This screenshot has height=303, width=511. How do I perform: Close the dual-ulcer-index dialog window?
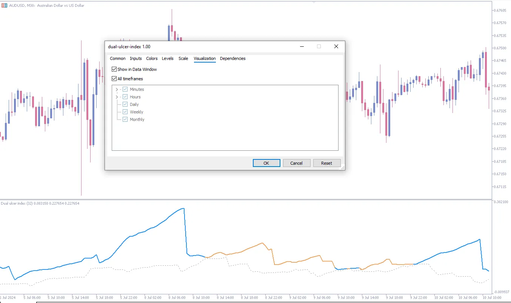(x=336, y=46)
